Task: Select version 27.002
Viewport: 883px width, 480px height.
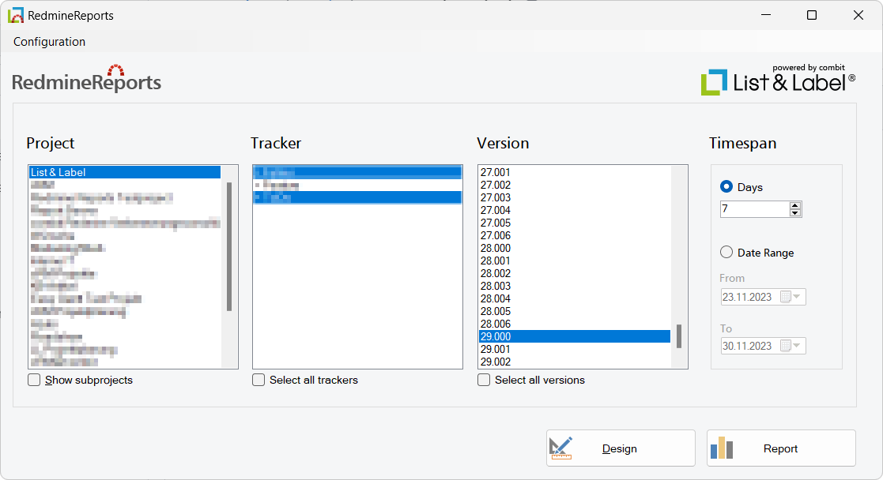Action: pyautogui.click(x=575, y=186)
